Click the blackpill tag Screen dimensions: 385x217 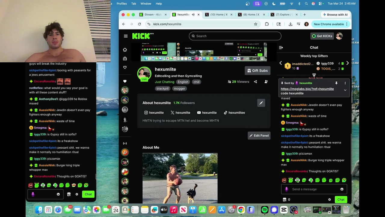[162, 89]
